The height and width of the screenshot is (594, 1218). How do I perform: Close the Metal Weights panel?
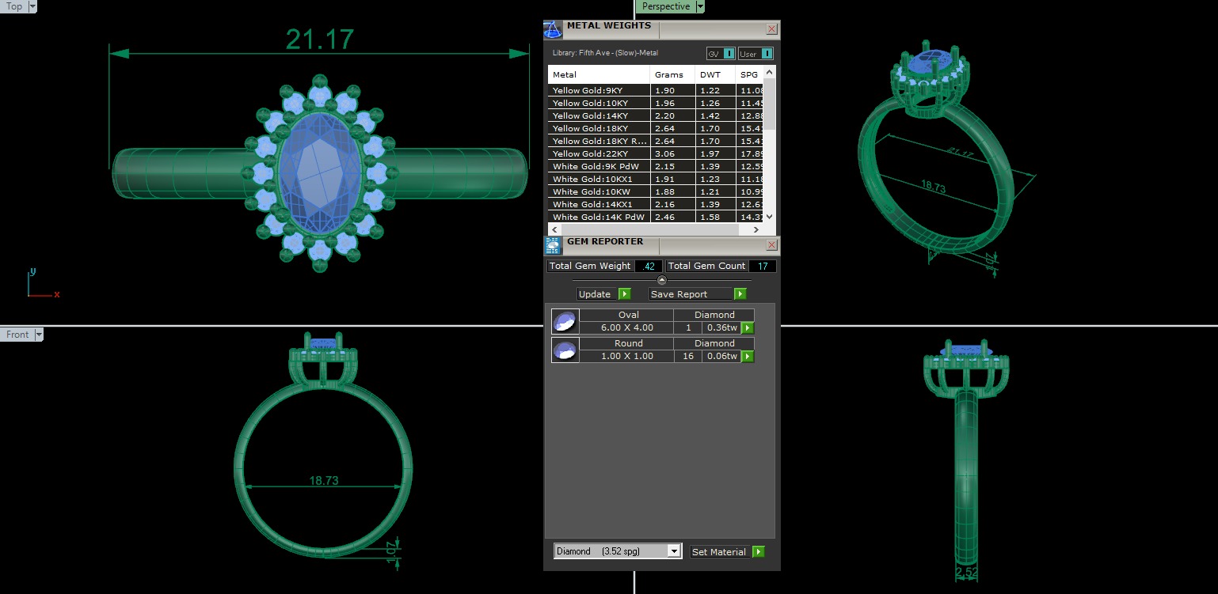pos(771,29)
